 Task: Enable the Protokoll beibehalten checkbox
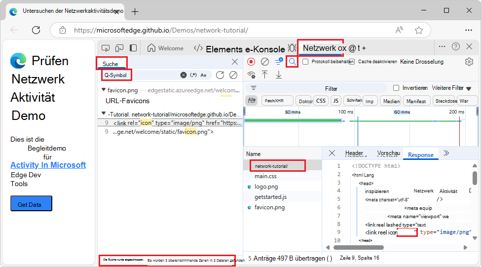click(x=305, y=62)
